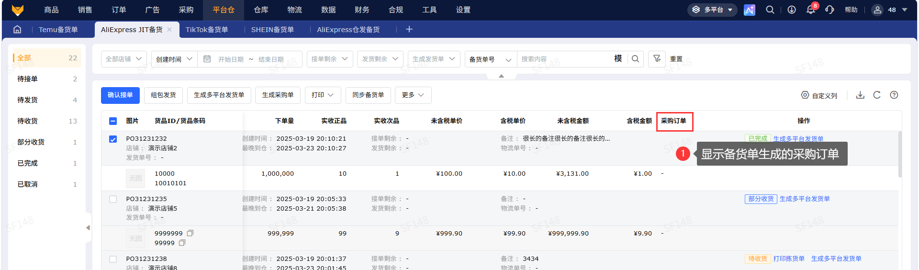Open 全部店铺 store dropdown
Screen dimensions: 919x270
point(124,59)
